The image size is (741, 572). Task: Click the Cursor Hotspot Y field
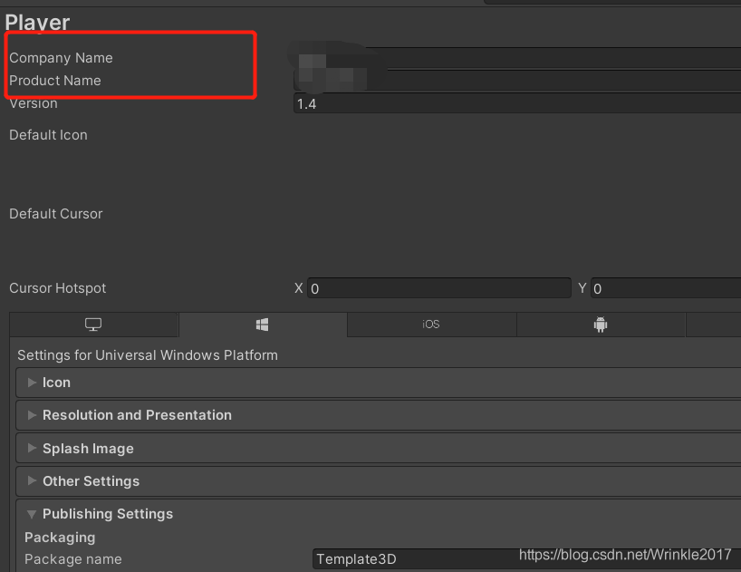[666, 288]
